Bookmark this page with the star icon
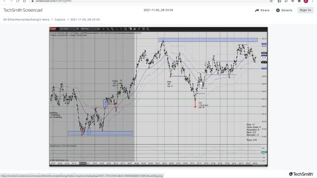The image size is (317, 178). [x=271, y=1]
